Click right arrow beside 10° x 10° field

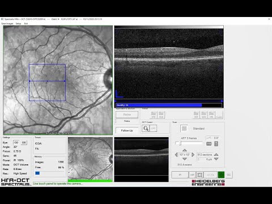[x=193, y=155]
